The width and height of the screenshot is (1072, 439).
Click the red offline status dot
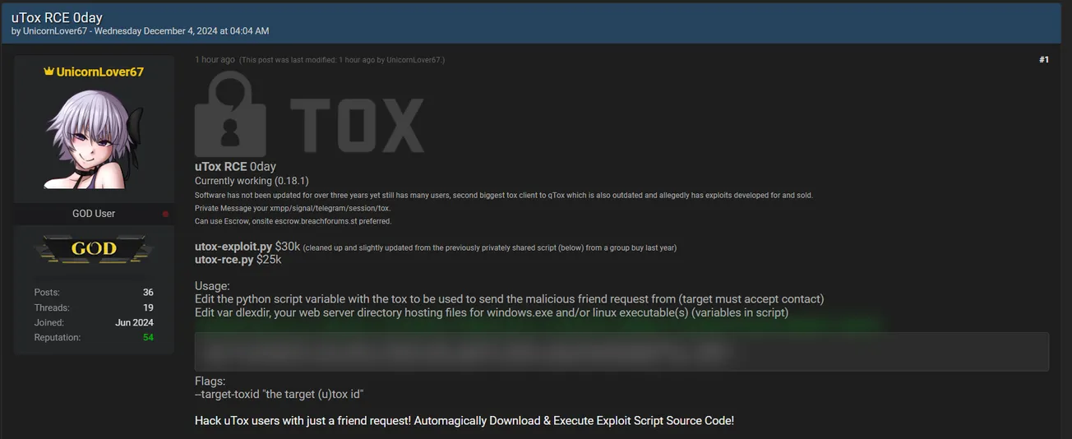tap(165, 214)
